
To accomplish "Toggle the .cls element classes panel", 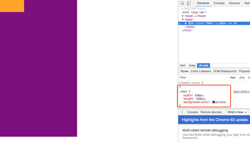I will click(241, 77).
